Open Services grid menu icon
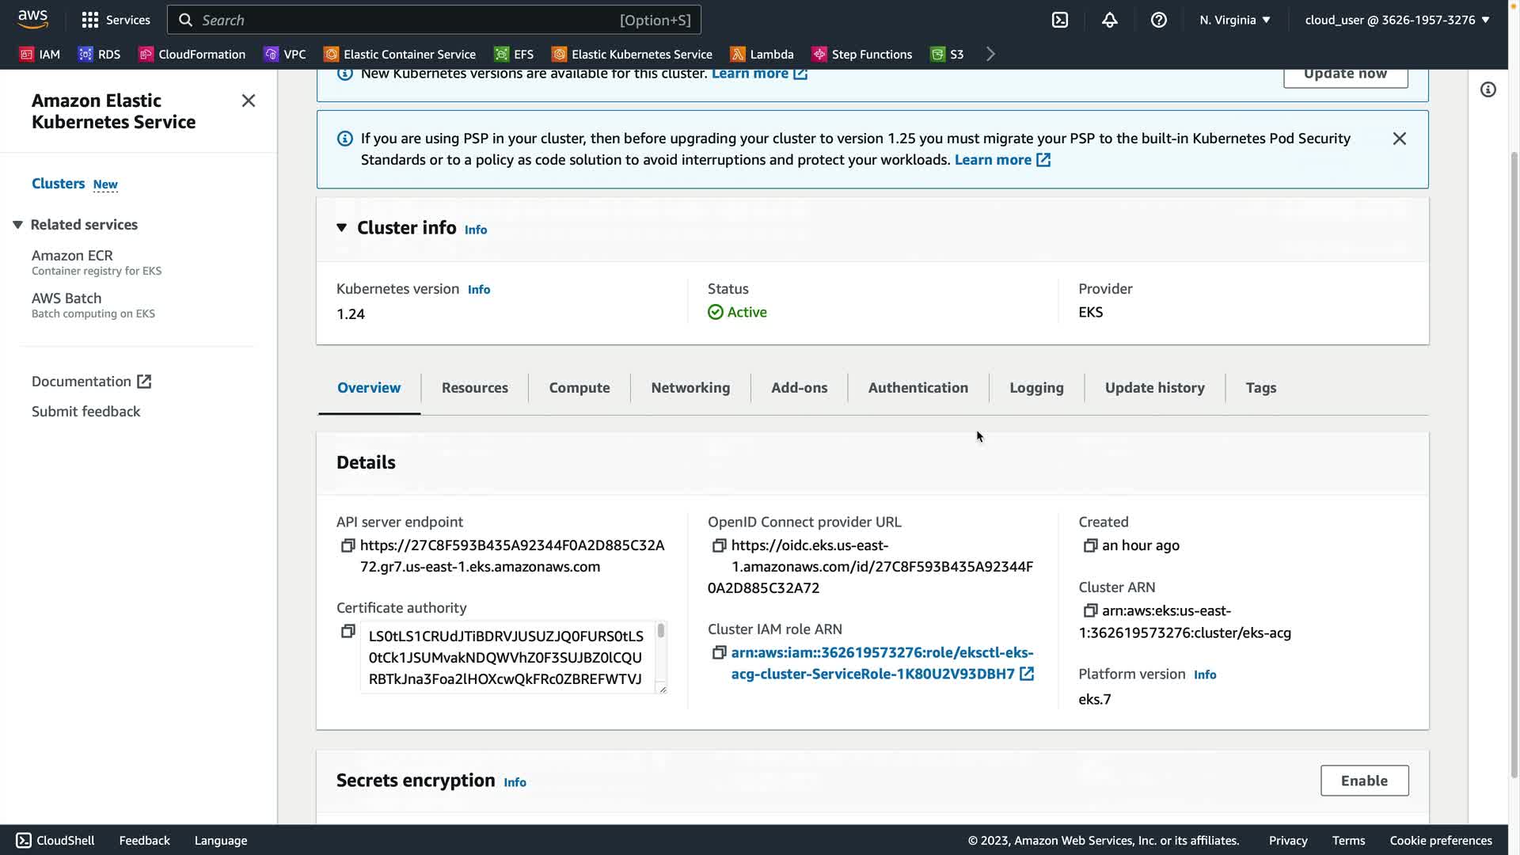Screen dimensions: 1520x855 pyautogui.click(x=90, y=20)
